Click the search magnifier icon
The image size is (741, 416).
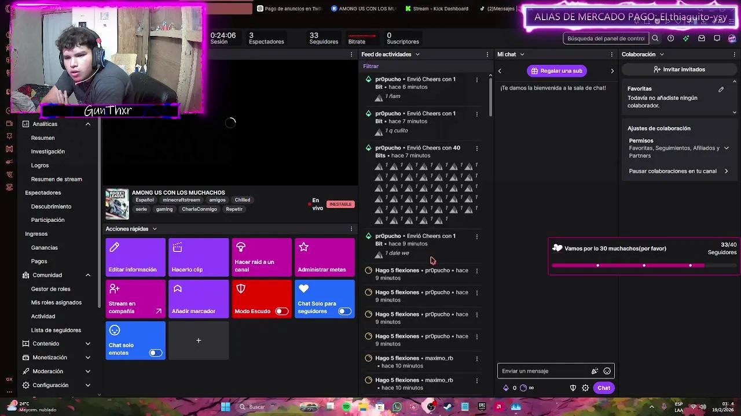(655, 38)
